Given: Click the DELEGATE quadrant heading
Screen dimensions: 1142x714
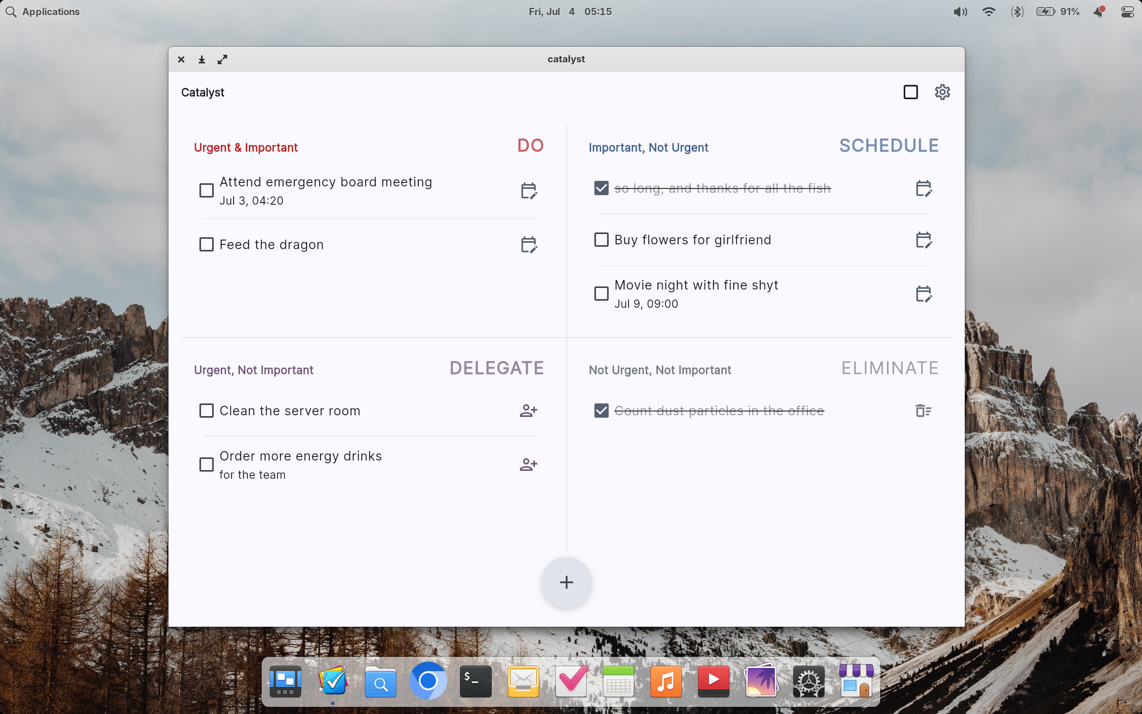Looking at the screenshot, I should click(496, 368).
